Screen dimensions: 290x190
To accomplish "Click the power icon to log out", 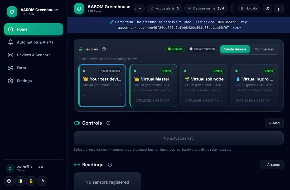I will 42,181.
